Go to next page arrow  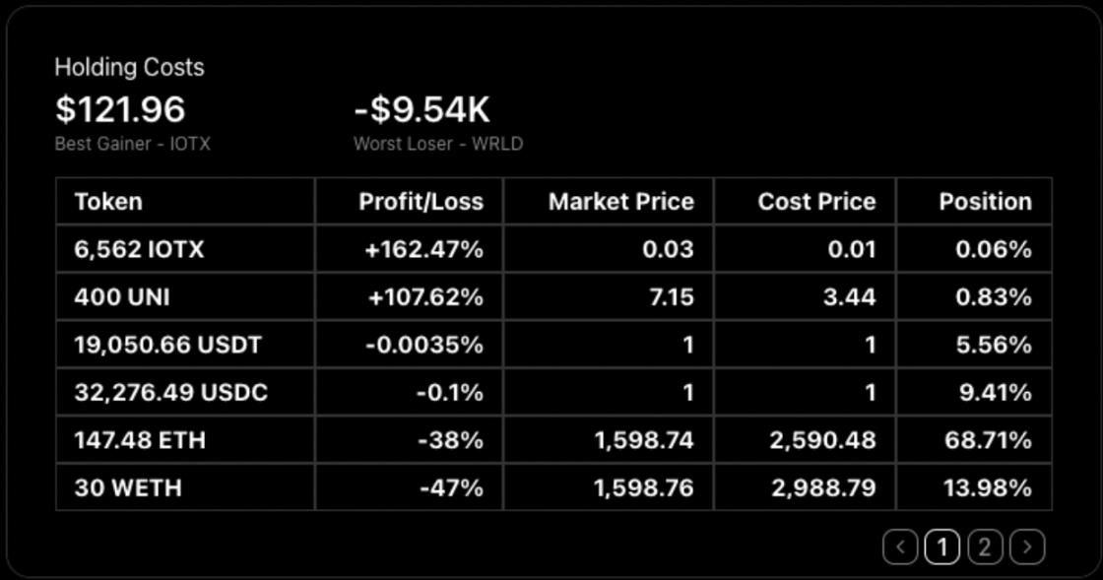tap(1027, 547)
